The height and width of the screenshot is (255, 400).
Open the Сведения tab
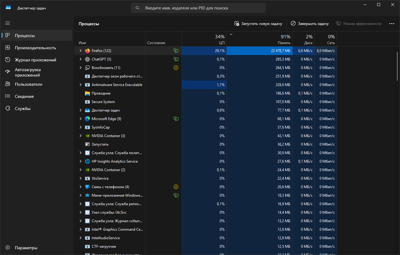[37, 96]
